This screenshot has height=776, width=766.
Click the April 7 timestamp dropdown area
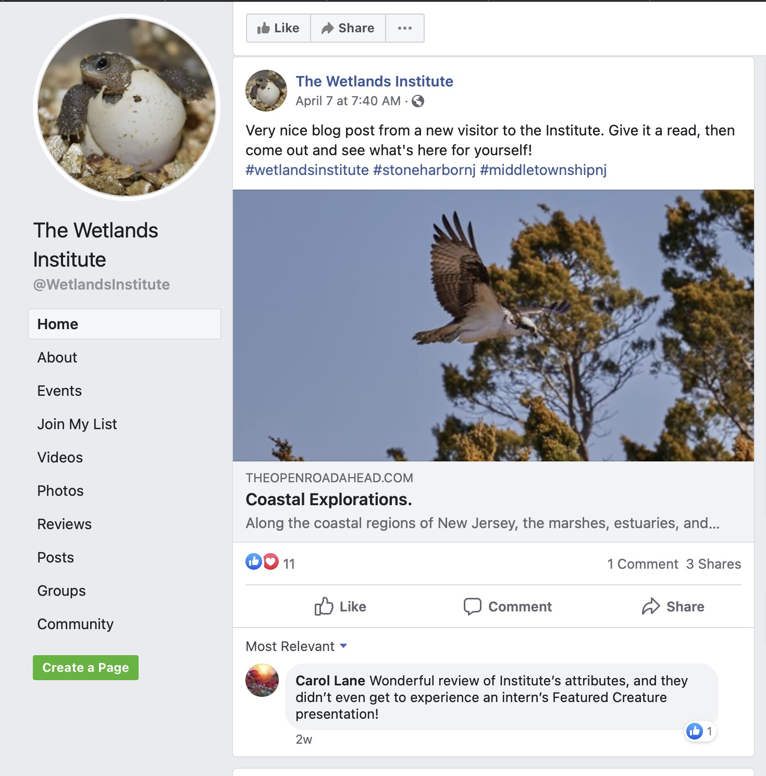(x=348, y=101)
